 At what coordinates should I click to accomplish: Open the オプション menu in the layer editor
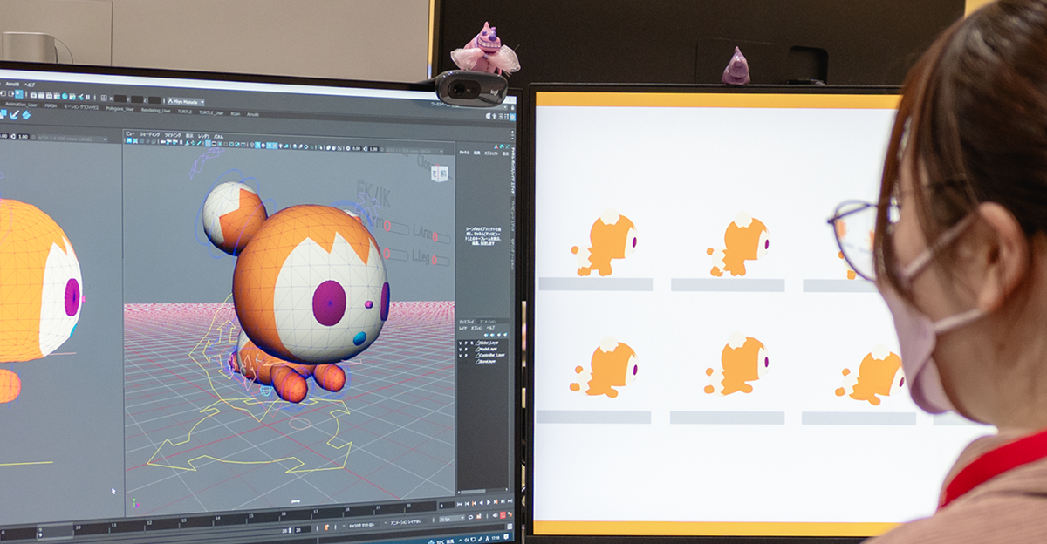pos(476,329)
